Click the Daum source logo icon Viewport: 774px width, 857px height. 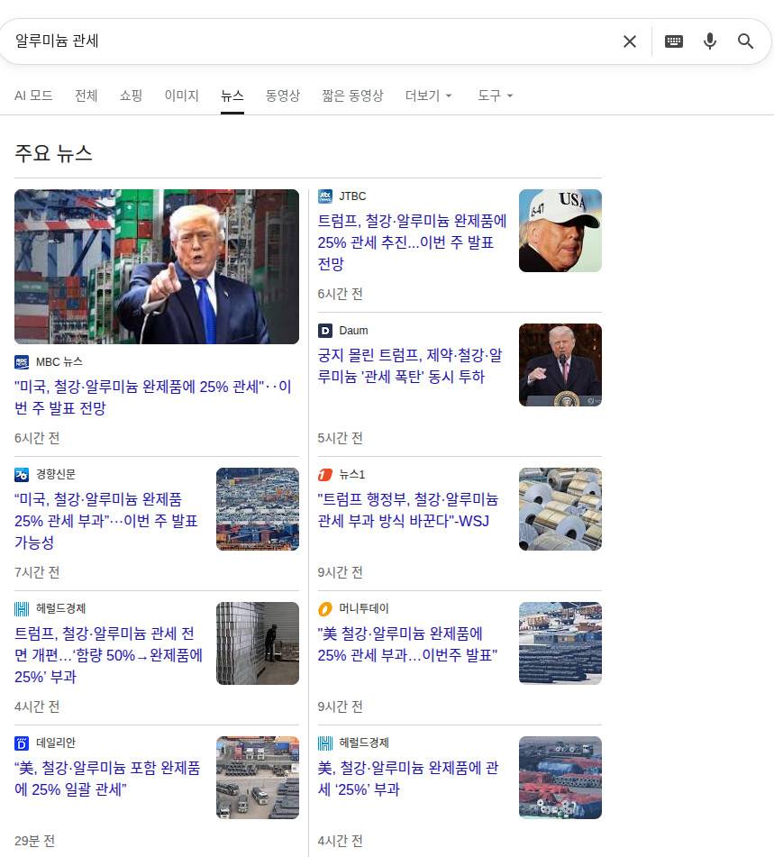tap(324, 331)
